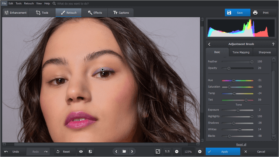Viewport: 279px width, 157px height.
Task: Click the 'What do you want to do?' search field
Action: [x=73, y=4]
